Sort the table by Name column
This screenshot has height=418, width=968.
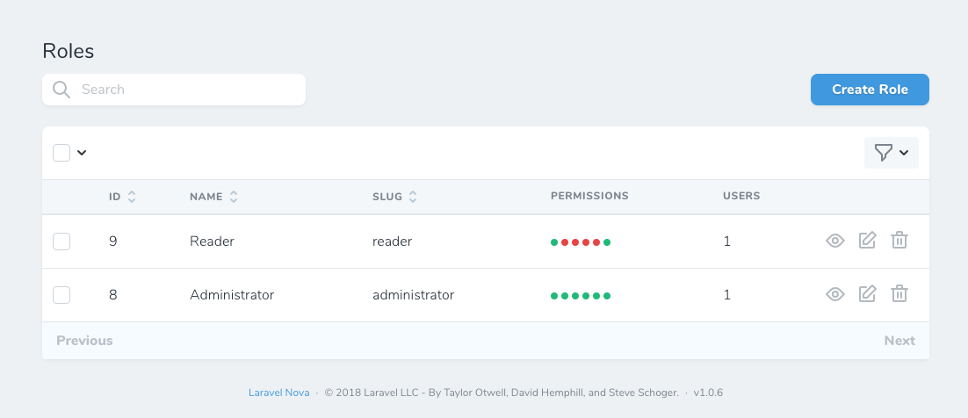point(213,197)
